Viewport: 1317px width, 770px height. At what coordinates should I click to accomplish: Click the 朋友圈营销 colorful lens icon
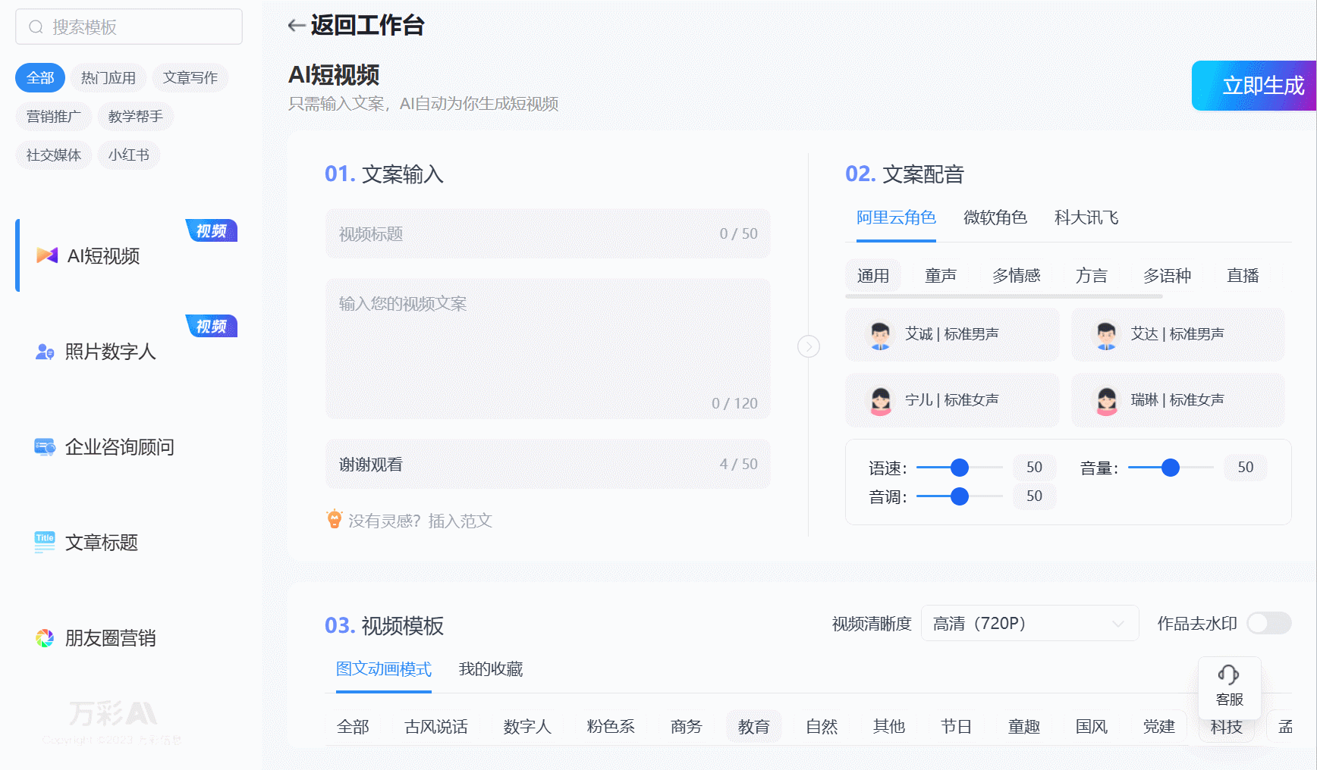click(45, 638)
